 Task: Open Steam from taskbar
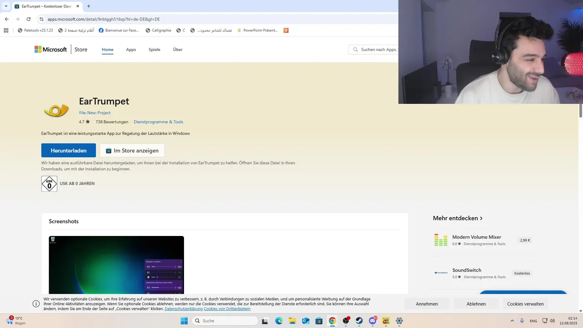[359, 321]
